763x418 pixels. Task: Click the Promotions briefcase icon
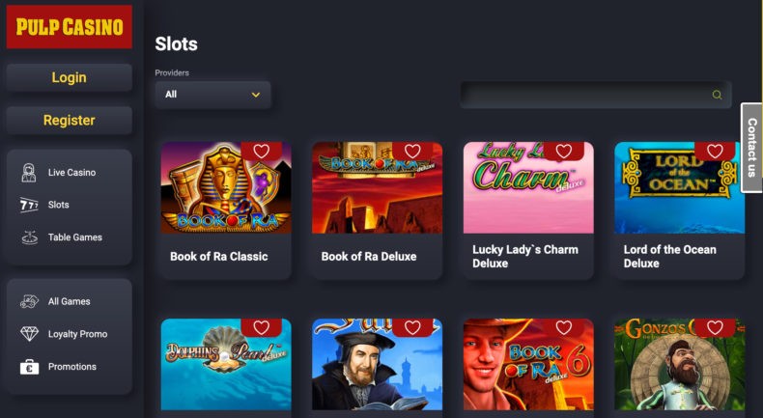point(29,367)
